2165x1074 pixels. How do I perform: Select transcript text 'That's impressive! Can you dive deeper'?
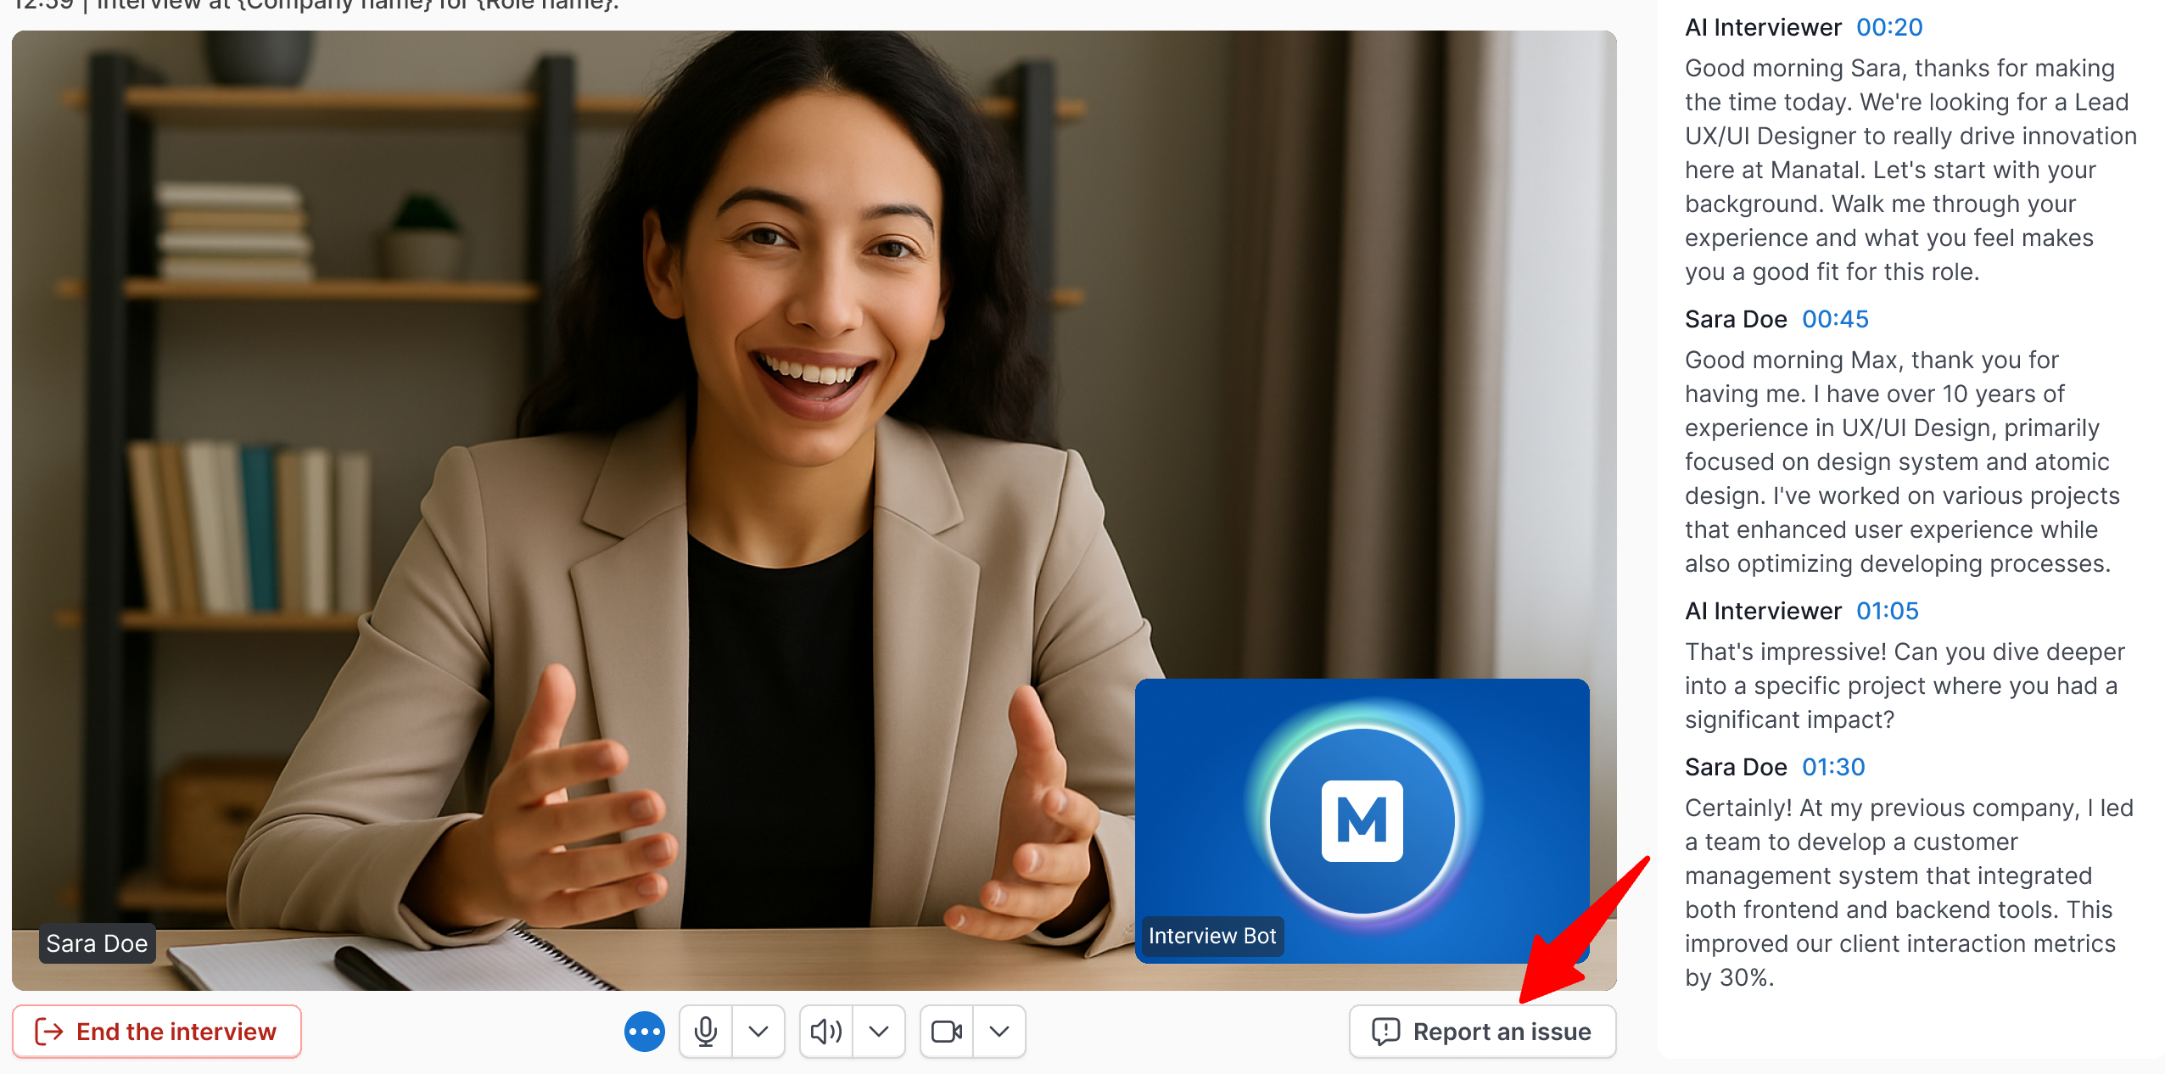tap(1905, 652)
